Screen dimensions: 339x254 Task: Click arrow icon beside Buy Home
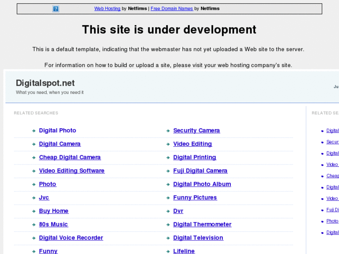coord(34,211)
